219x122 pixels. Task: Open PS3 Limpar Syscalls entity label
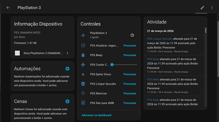pyautogui.click(x=103, y=84)
